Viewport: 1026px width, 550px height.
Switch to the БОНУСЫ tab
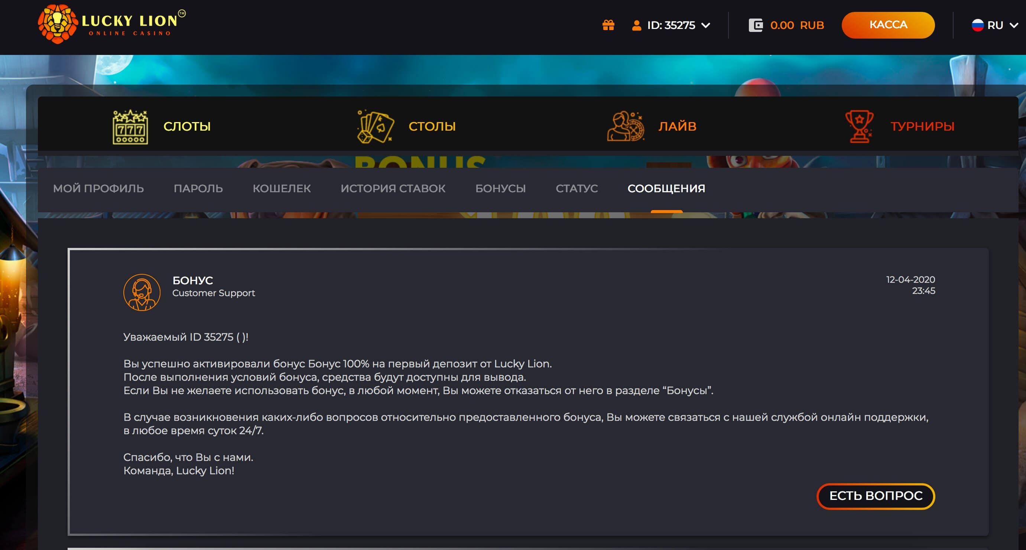point(500,189)
